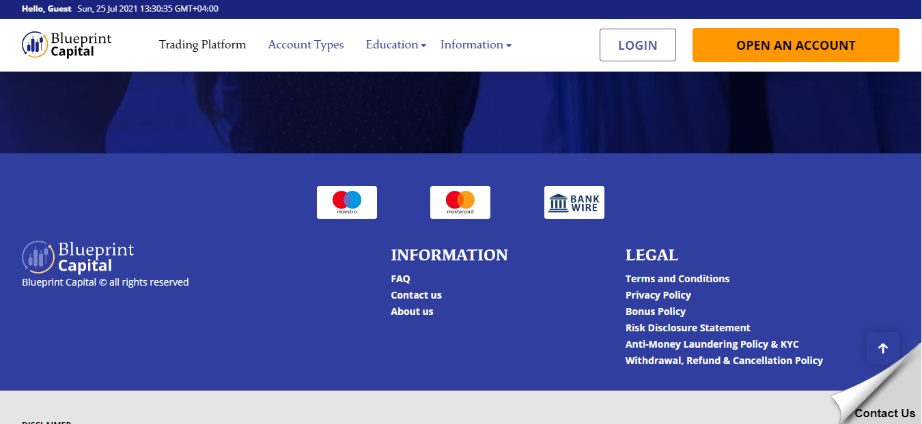This screenshot has height=424, width=922.
Task: Open the Terms and Conditions link
Action: click(677, 279)
